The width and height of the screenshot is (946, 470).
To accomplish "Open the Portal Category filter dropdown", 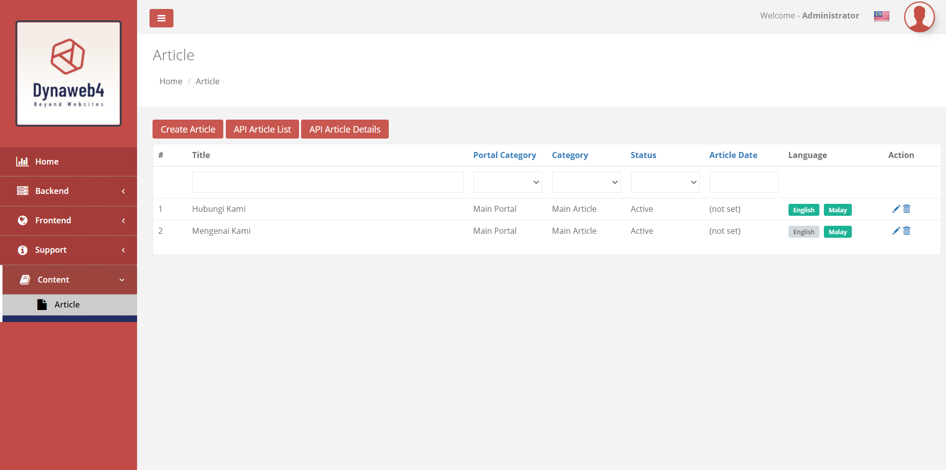I will tap(507, 182).
